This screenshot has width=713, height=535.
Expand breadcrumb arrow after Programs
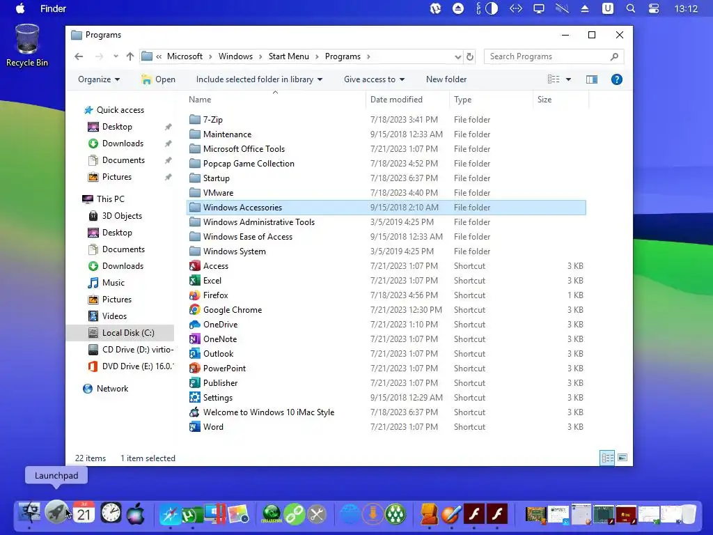pyautogui.click(x=368, y=57)
